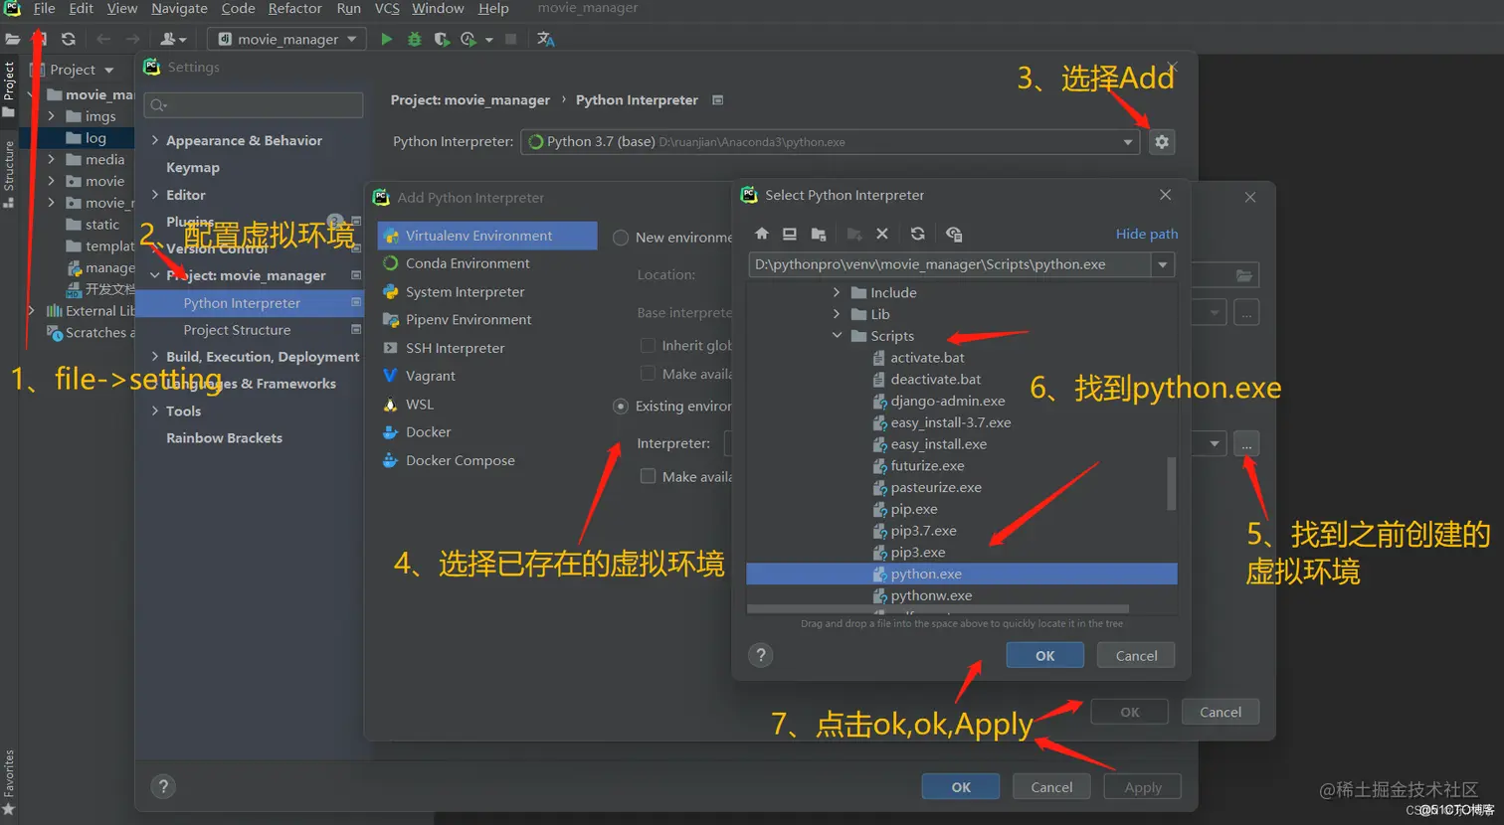The image size is (1504, 825).
Task: Browse interpreter with ellipsis button
Action: pyautogui.click(x=1246, y=443)
